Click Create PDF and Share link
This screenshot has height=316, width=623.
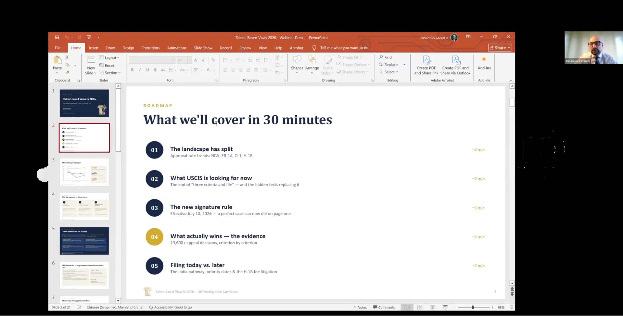(x=426, y=65)
